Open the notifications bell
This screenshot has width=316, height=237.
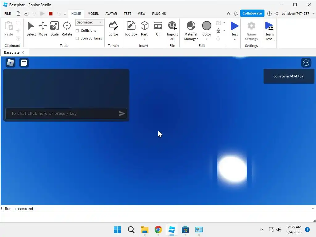[x=235, y=14]
